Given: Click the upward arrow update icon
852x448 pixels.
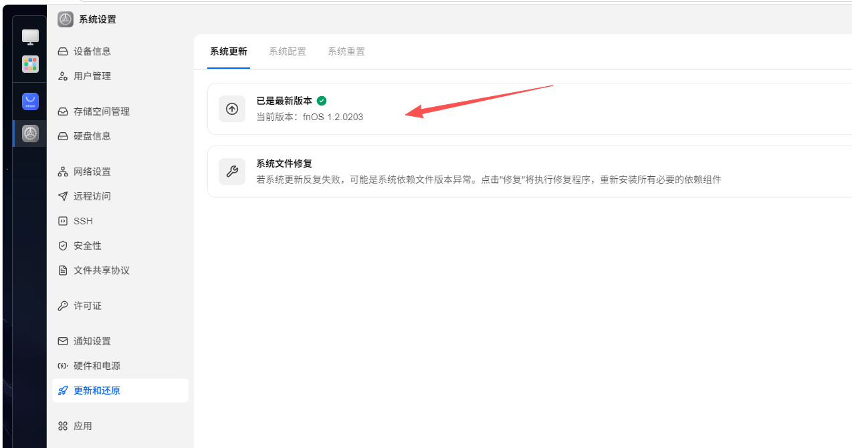Looking at the screenshot, I should pyautogui.click(x=232, y=109).
